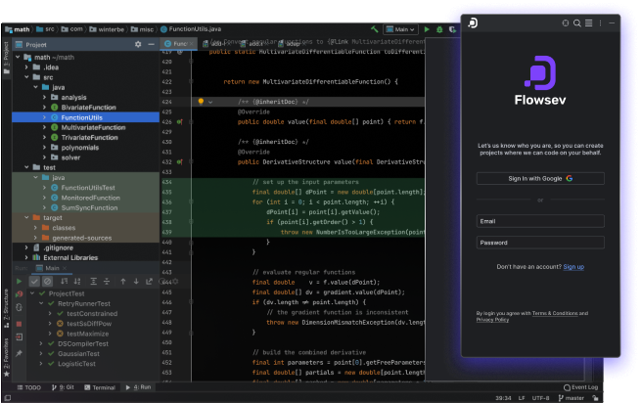This screenshot has width=641, height=403.
Task: Toggle show ignored tests button
Action: point(47,281)
